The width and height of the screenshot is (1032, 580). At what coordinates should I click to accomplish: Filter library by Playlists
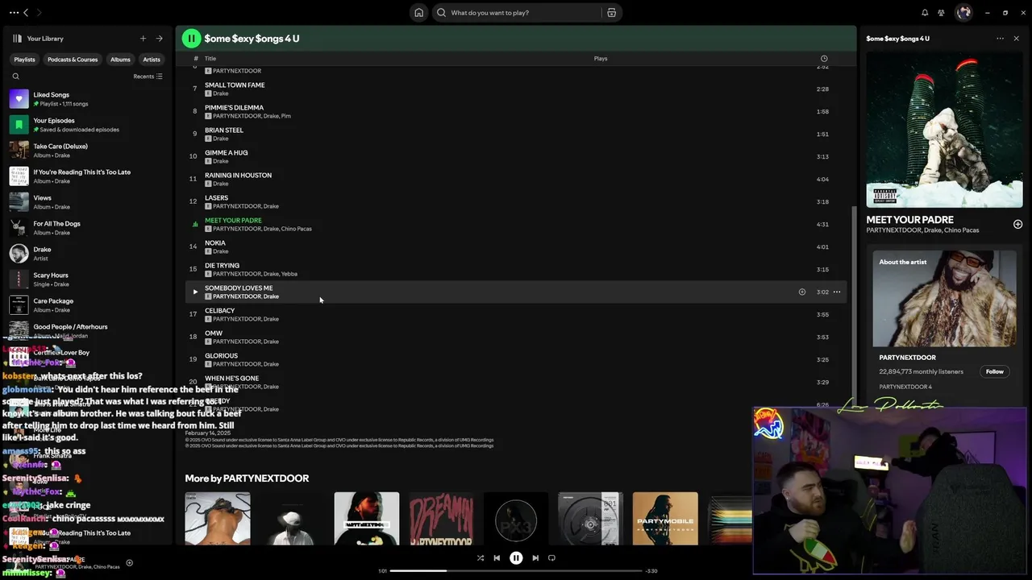point(24,60)
